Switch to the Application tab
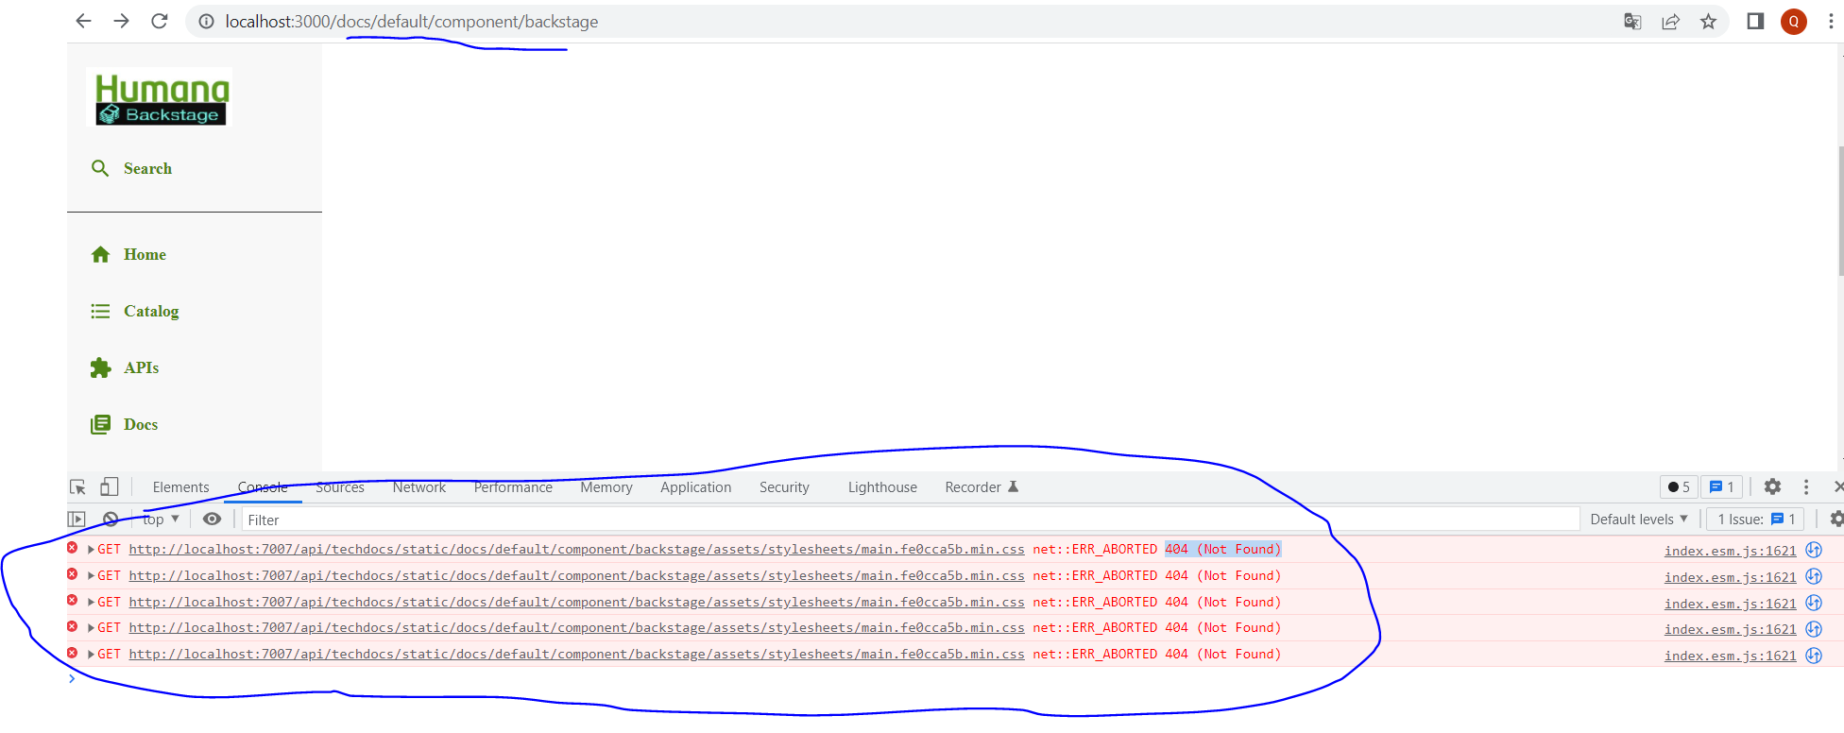Screen dimensions: 1844x733 [x=696, y=487]
